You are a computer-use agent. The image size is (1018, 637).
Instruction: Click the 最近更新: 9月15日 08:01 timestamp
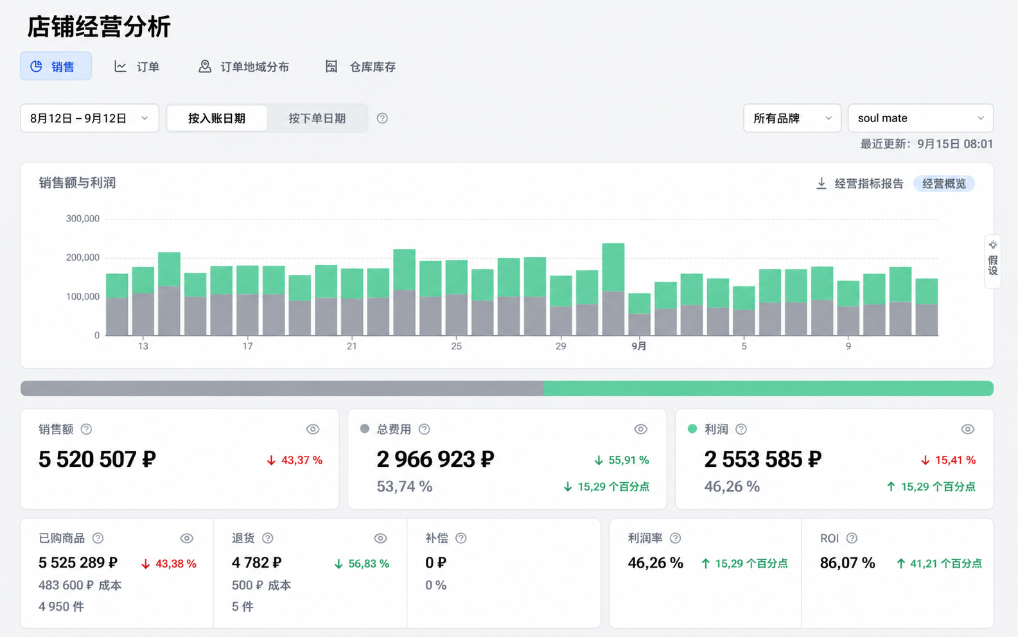(927, 144)
